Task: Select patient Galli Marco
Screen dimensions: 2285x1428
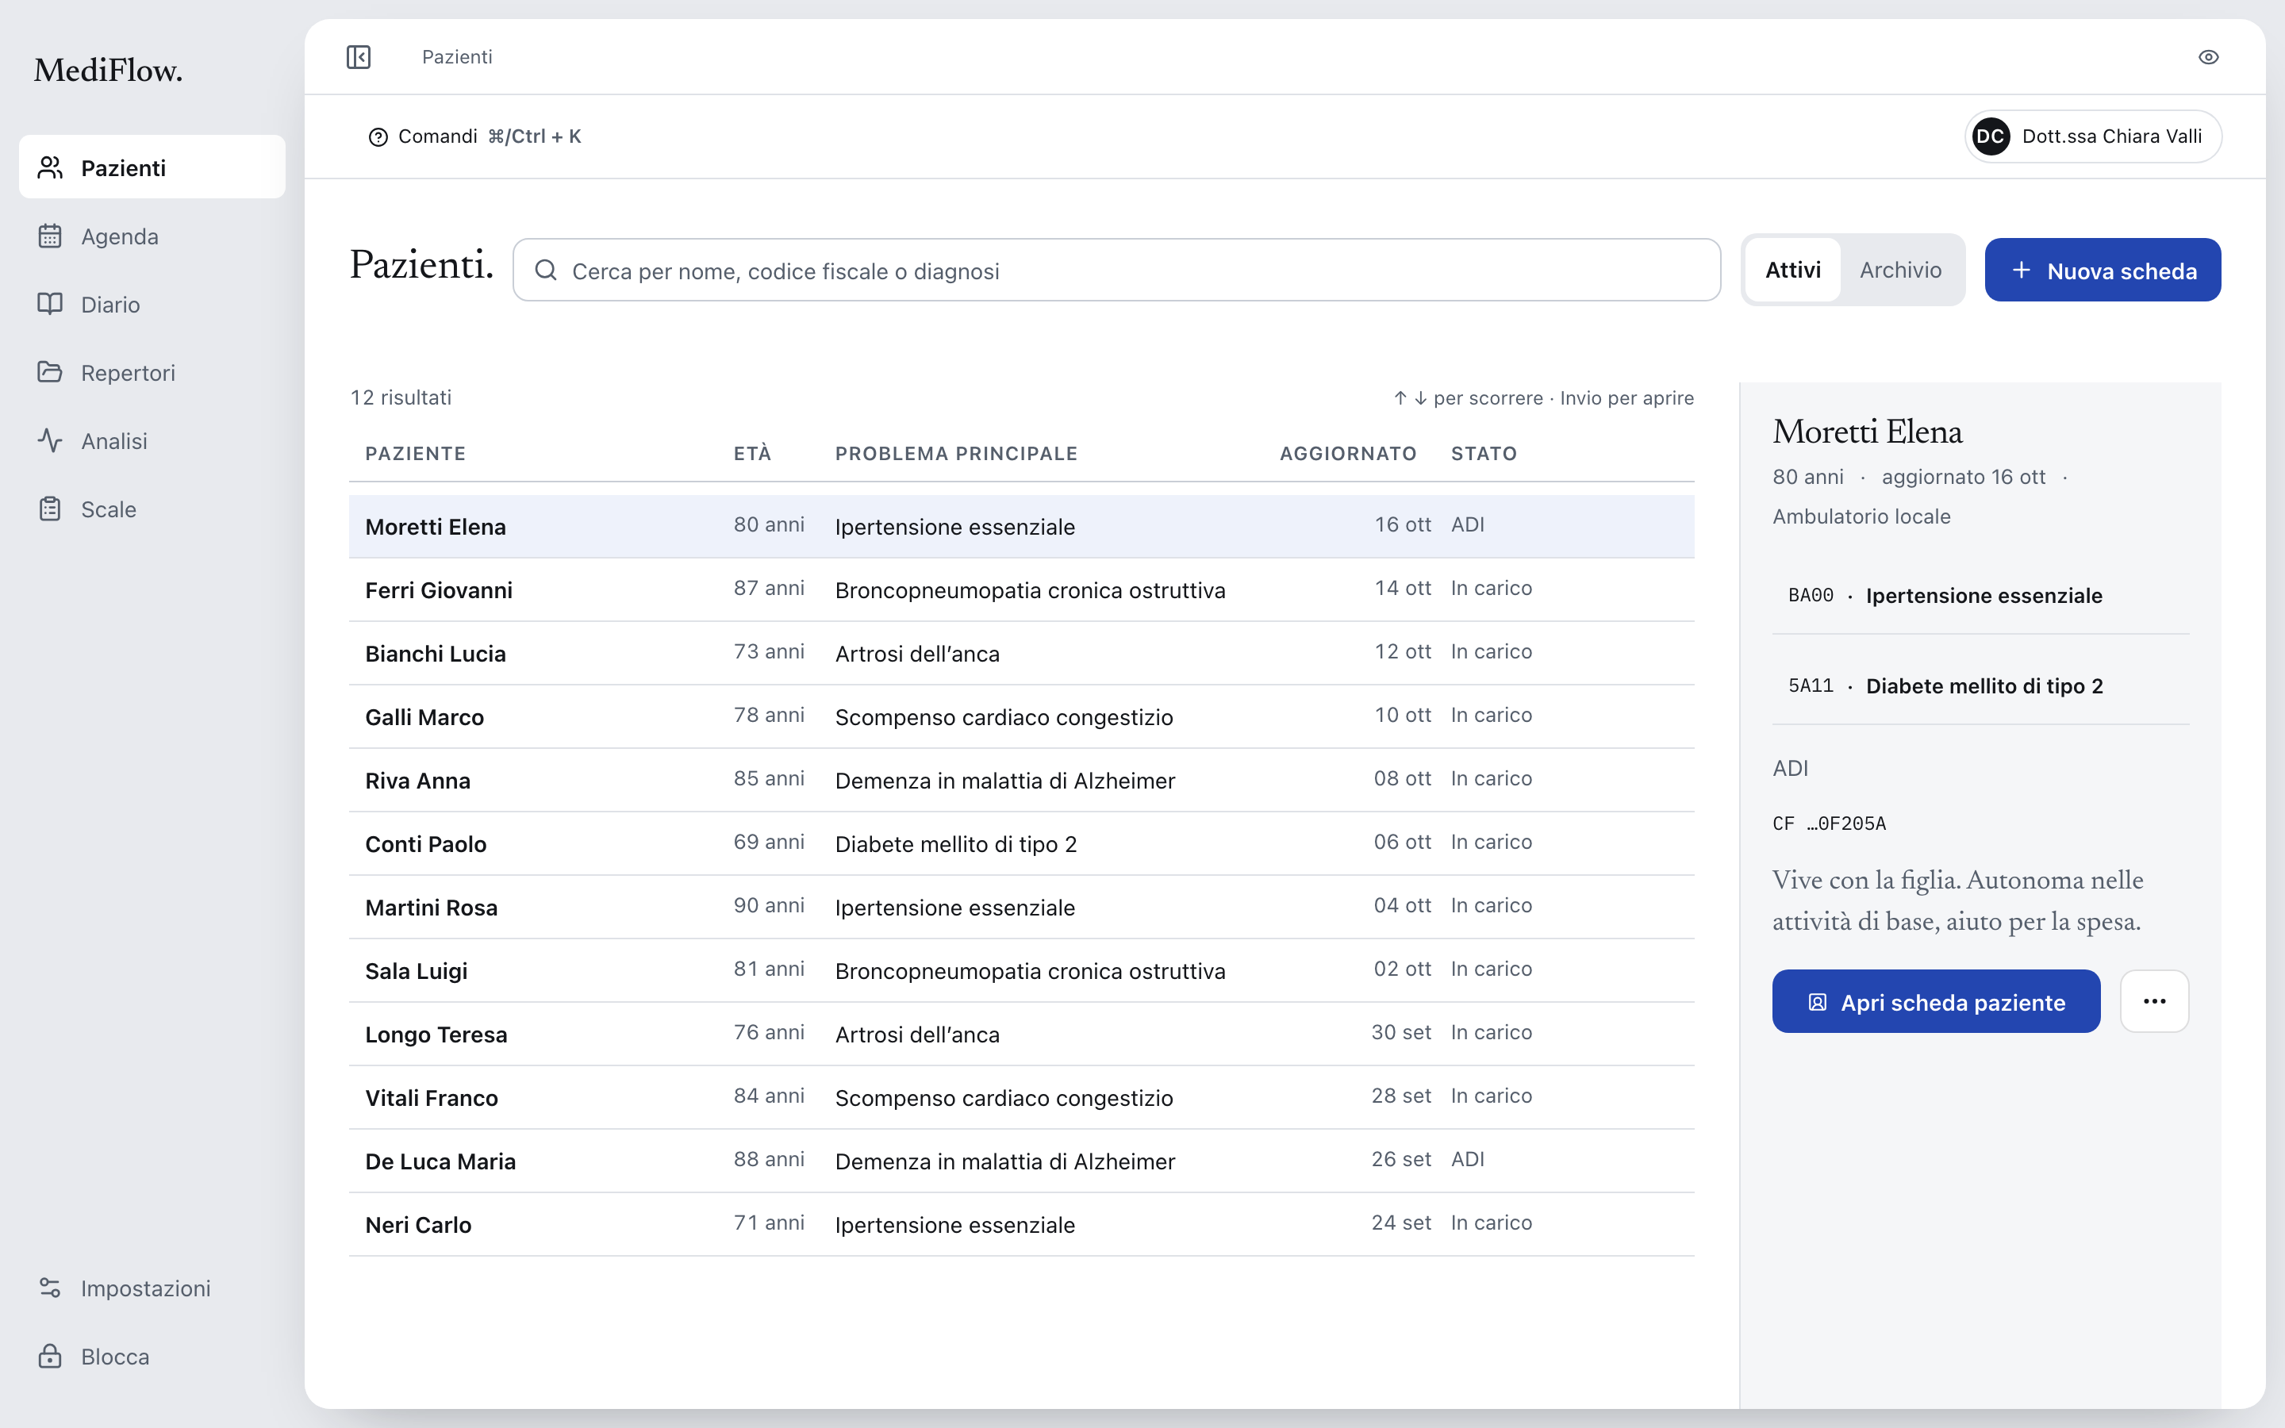Action: coord(1022,716)
